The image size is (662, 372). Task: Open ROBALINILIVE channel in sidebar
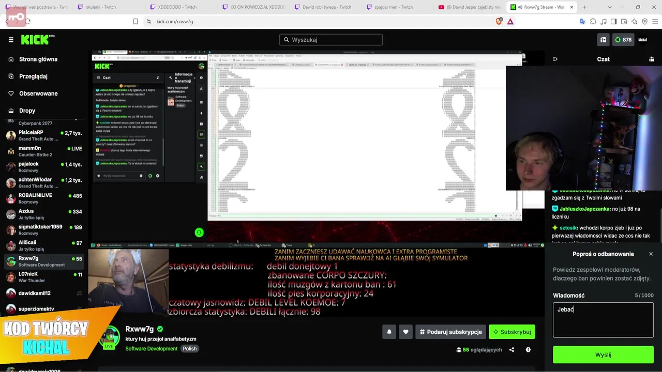(44, 198)
